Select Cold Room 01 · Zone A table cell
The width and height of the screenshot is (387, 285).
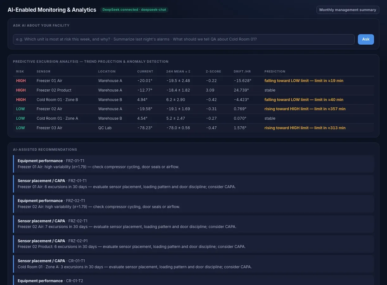(57, 118)
